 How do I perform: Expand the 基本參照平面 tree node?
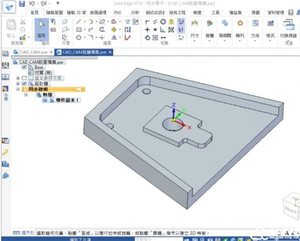(18, 78)
